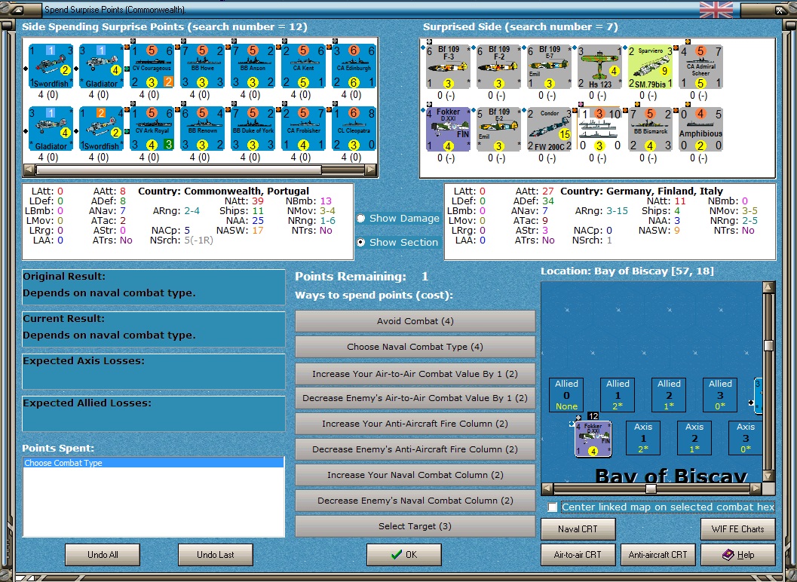Screen dimensions: 797x582
Task: Click right arrow of spending side units scrollbar
Action: click(x=372, y=170)
